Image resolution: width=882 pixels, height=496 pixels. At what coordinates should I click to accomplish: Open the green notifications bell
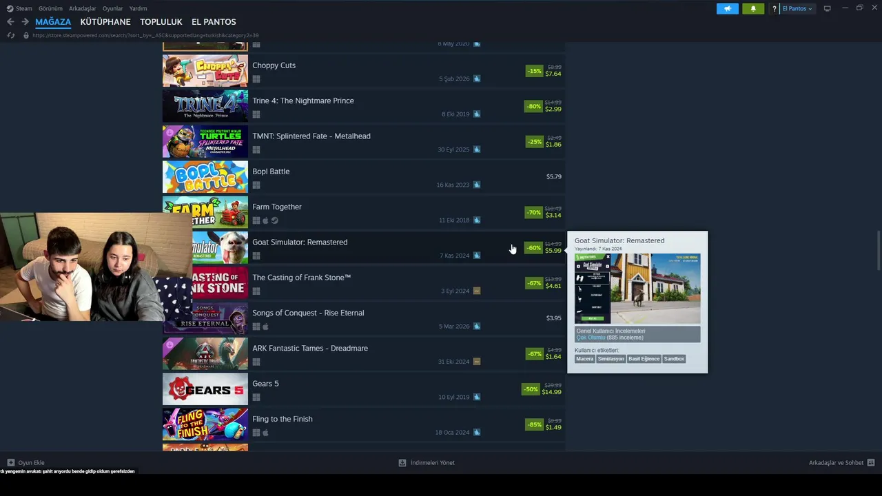tap(753, 9)
